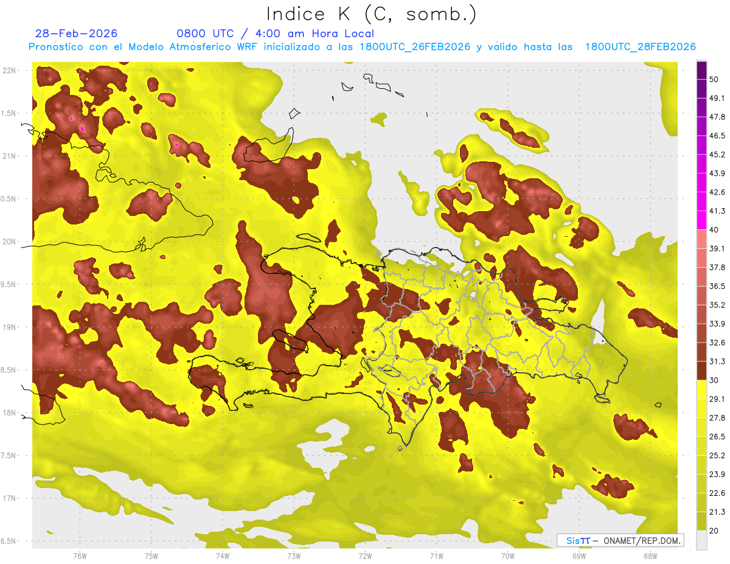Click the latitude label "22N"
This screenshot has height=564, width=730.
coord(10,70)
